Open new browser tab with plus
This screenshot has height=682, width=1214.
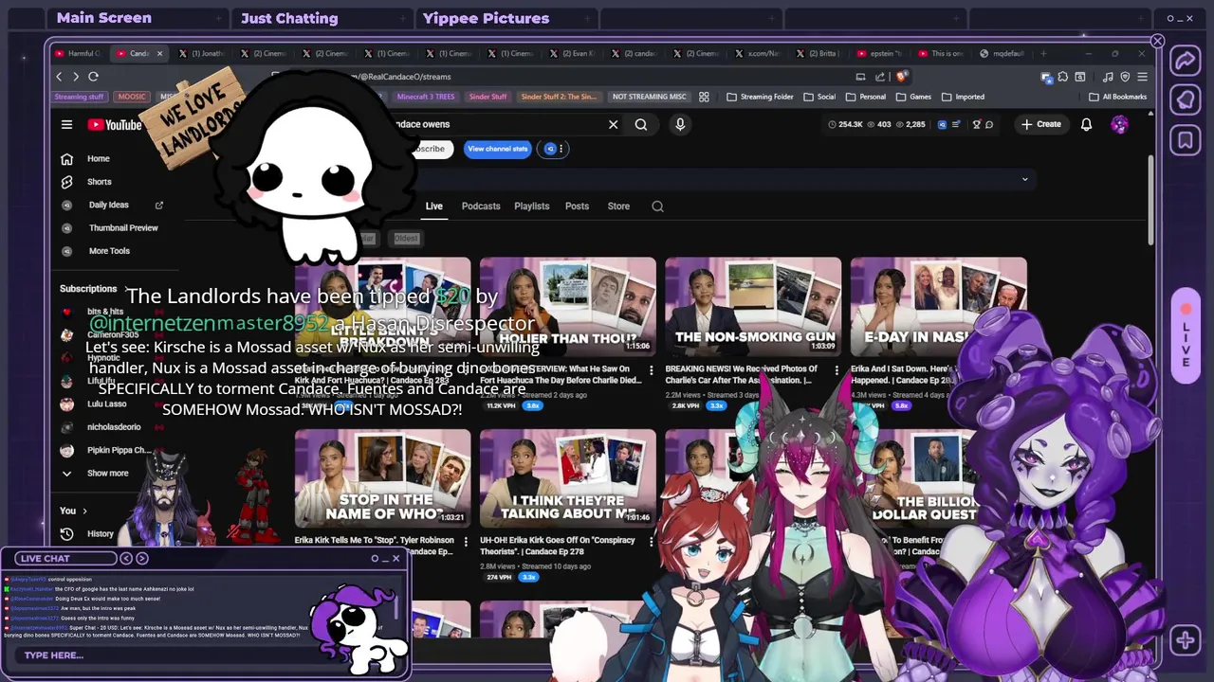[x=1044, y=54]
